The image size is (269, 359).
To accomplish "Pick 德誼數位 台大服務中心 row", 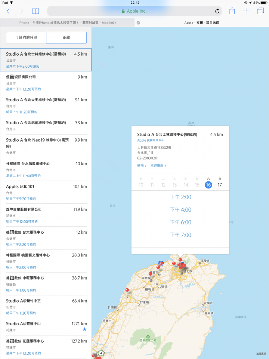I will pos(46,238).
